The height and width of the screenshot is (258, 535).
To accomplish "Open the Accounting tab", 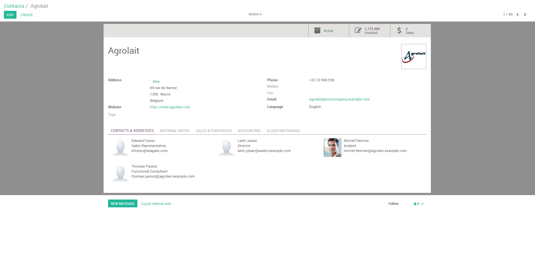I will (x=249, y=131).
